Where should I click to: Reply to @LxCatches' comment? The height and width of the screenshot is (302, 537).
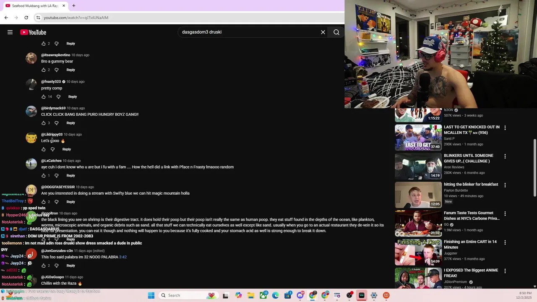pyautogui.click(x=70, y=176)
